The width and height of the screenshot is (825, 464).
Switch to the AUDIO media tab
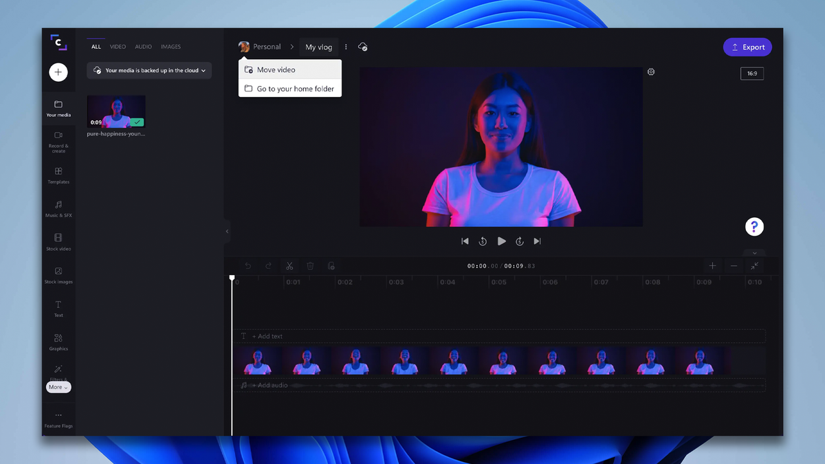point(143,47)
